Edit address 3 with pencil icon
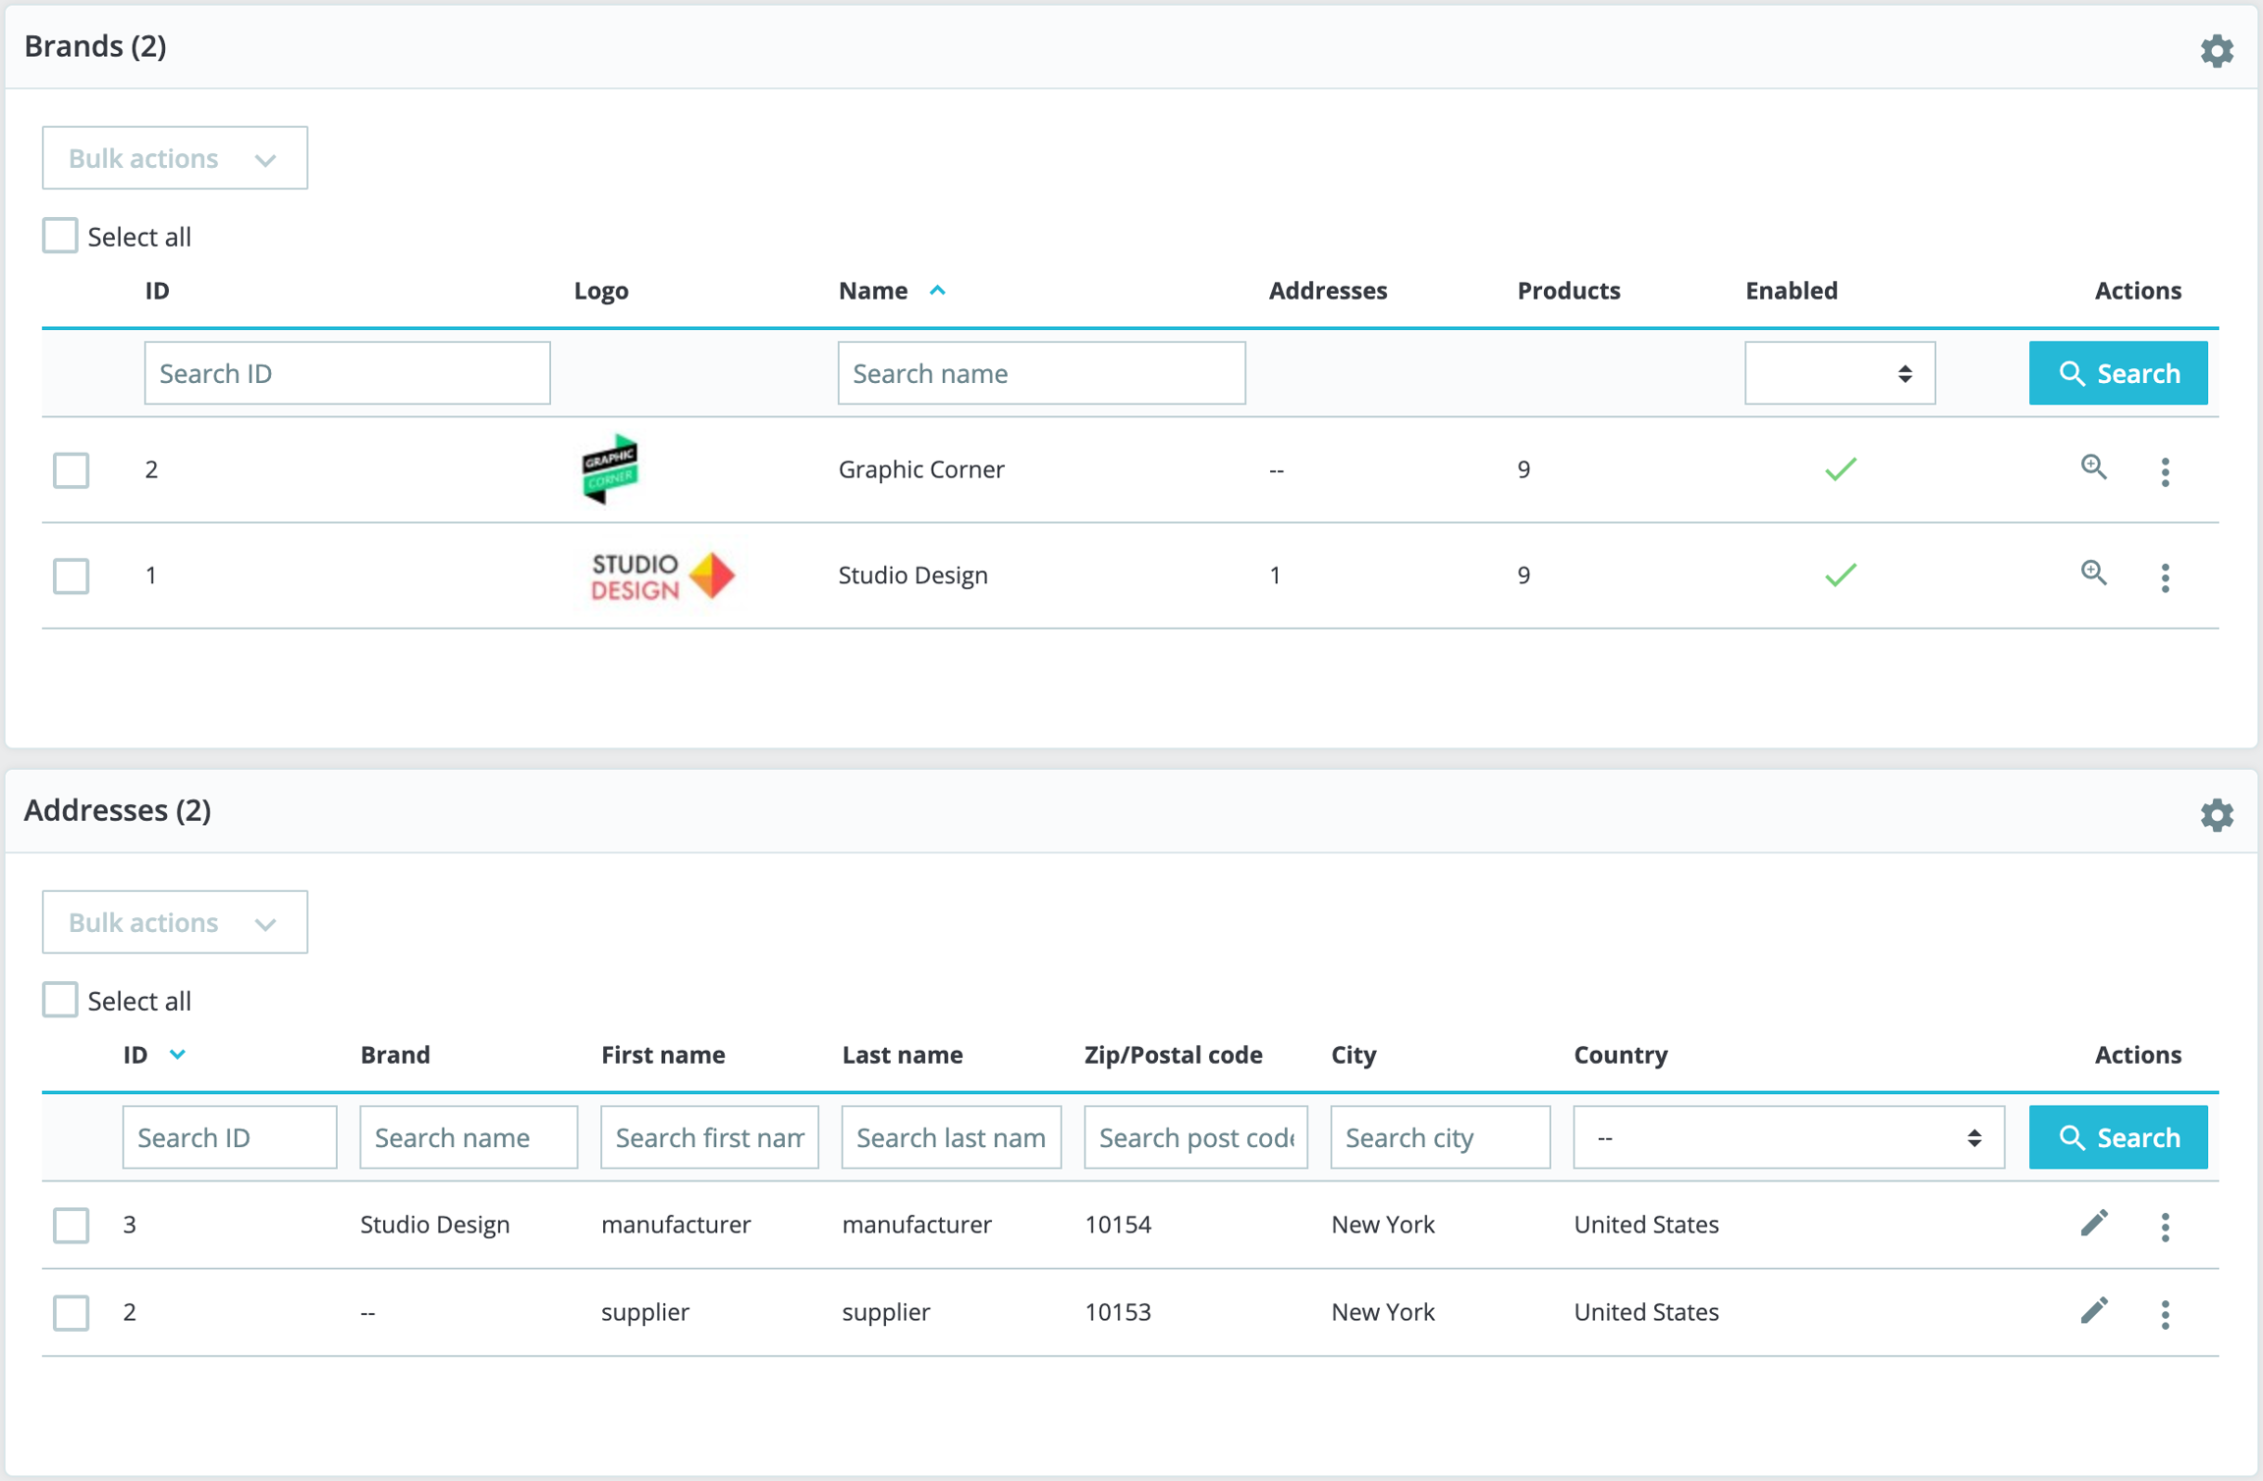 click(x=2093, y=1223)
